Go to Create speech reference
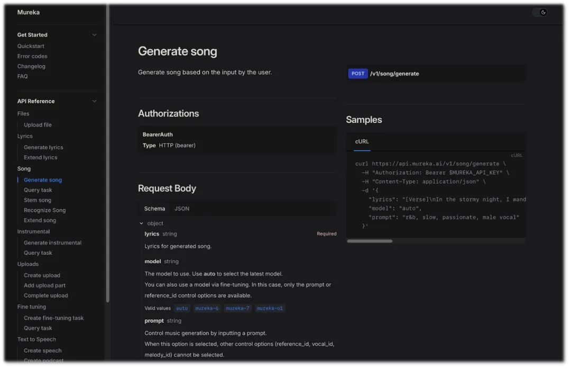The height and width of the screenshot is (369, 571). pos(42,350)
